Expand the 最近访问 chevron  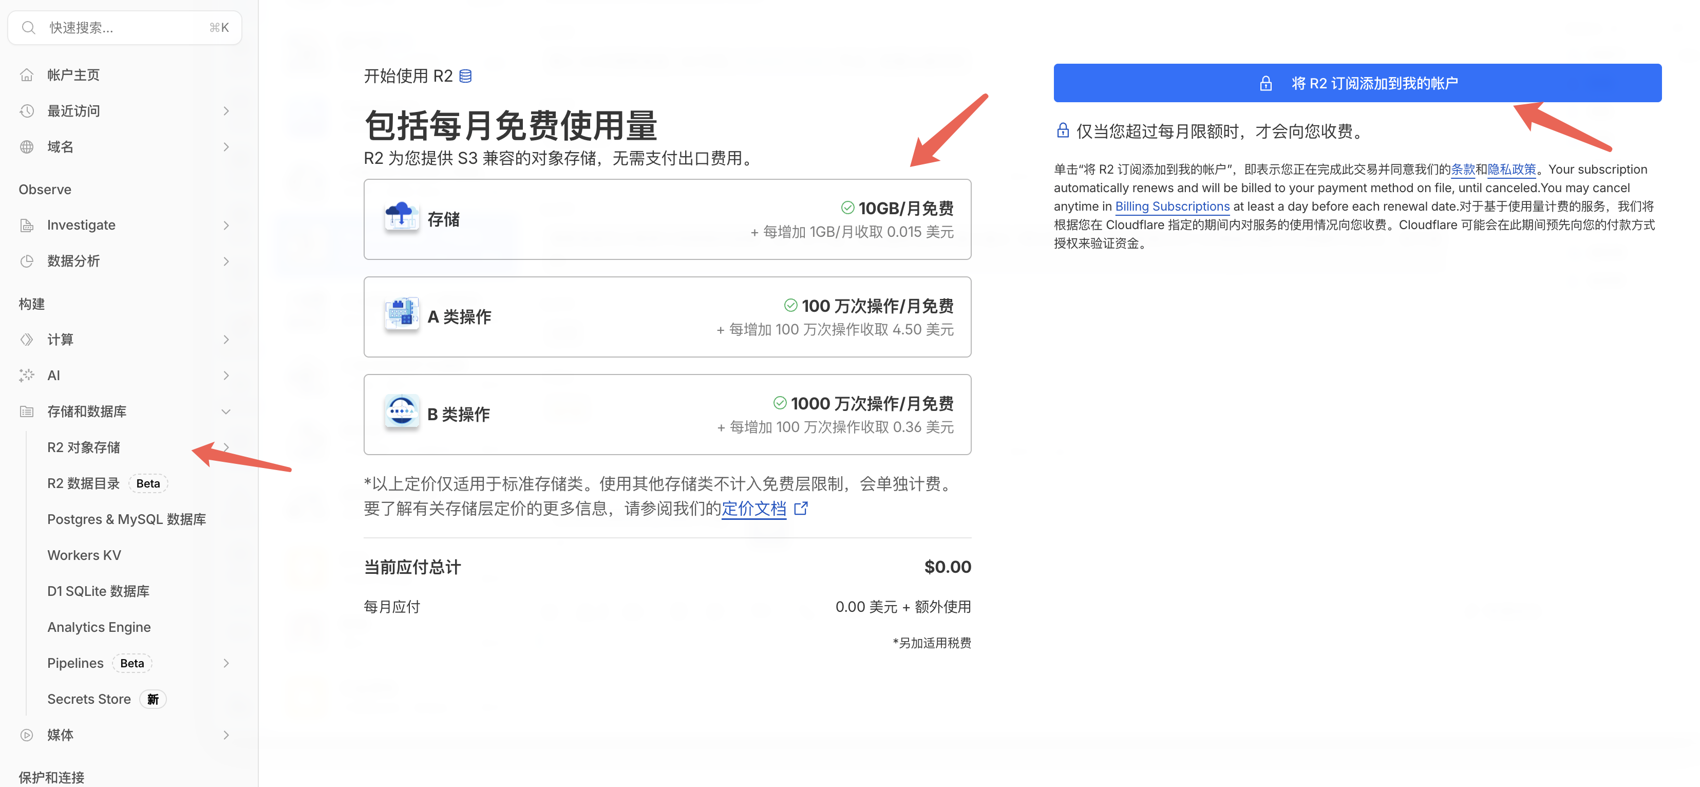(x=225, y=111)
